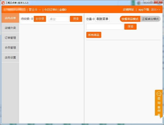
Task: Open the 店内点单 sidebar tab
Action: pos(10,18)
